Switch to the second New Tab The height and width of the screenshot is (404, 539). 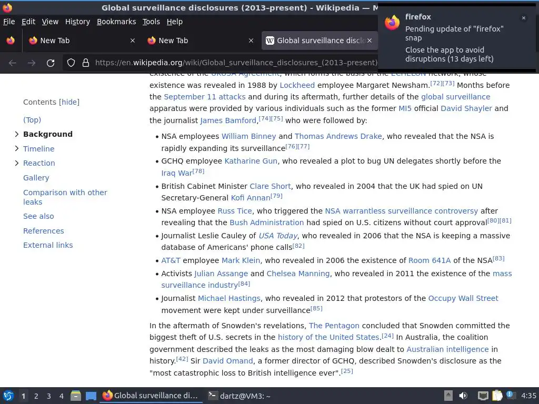tap(200, 41)
